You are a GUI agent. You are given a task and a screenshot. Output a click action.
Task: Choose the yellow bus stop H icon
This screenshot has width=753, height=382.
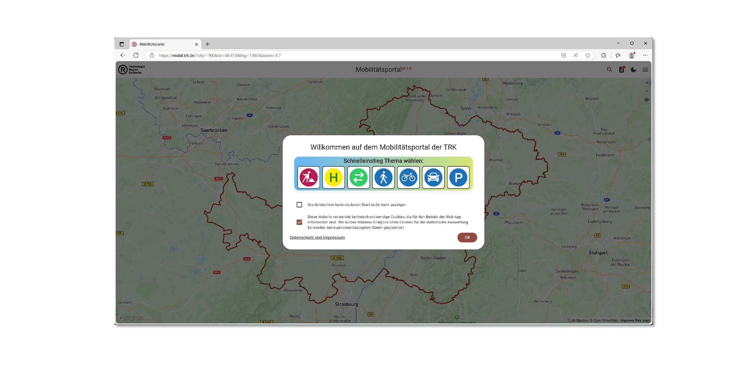pyautogui.click(x=333, y=177)
